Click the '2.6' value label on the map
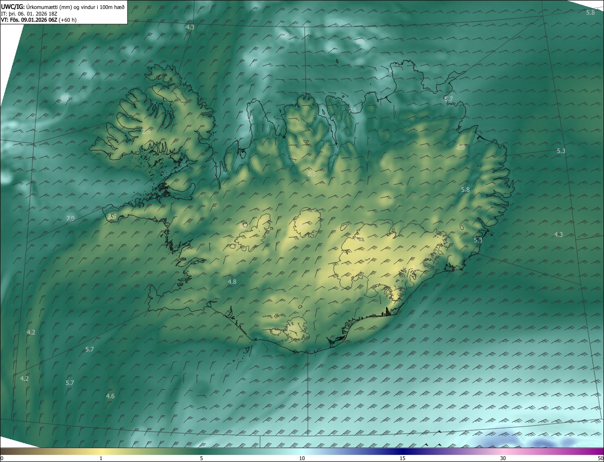 (x=112, y=216)
